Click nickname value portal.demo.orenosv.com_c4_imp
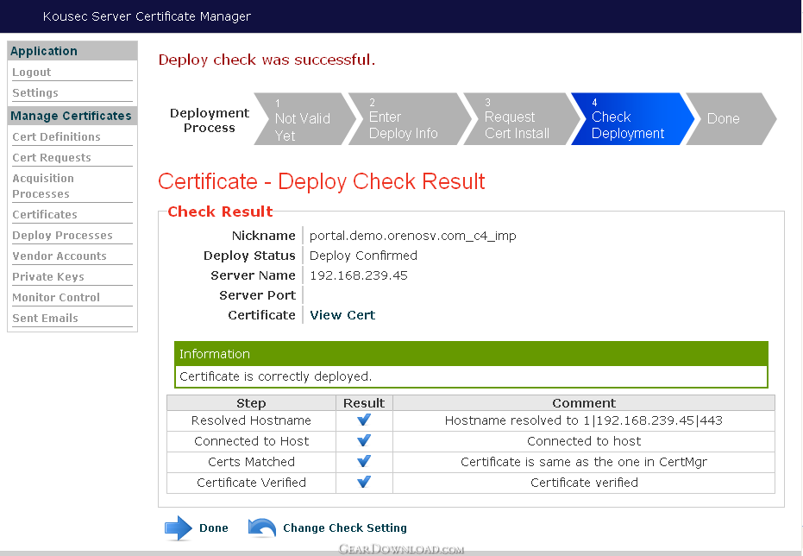 [x=413, y=236]
